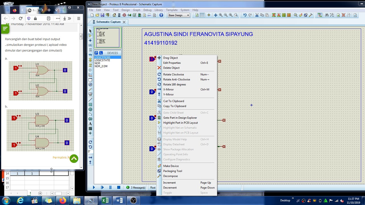365x205 pixels.
Task: Open Word from the taskbar
Action: click(x=119, y=201)
